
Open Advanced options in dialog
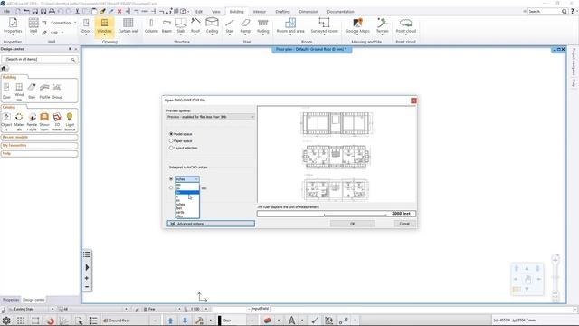[x=211, y=224]
